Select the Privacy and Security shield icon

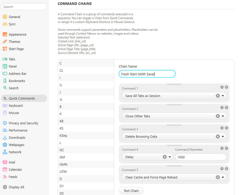tap(5, 123)
